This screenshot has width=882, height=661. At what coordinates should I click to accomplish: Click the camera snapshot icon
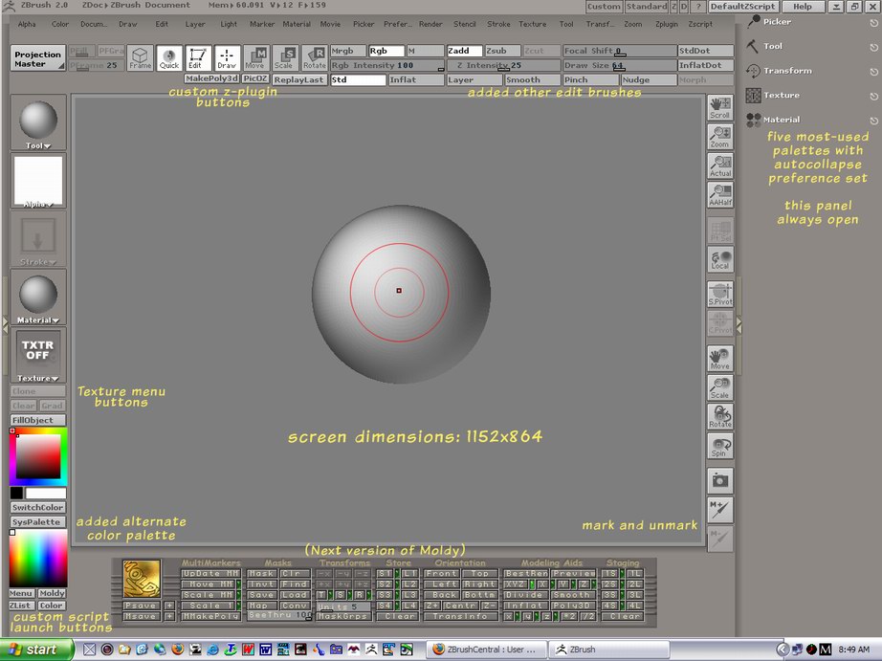720,481
